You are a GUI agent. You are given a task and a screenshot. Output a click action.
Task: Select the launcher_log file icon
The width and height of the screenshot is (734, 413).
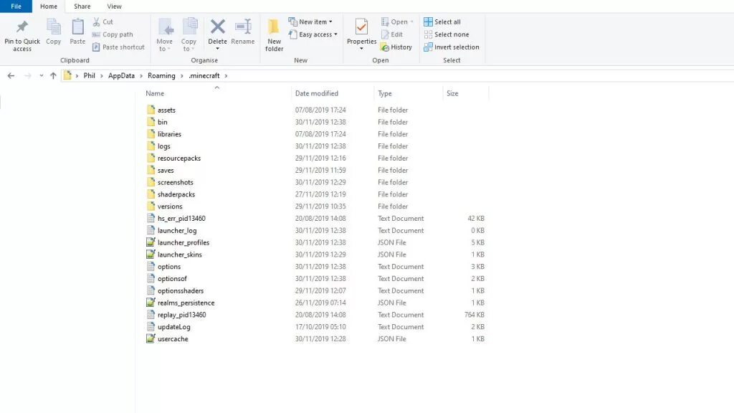point(151,230)
